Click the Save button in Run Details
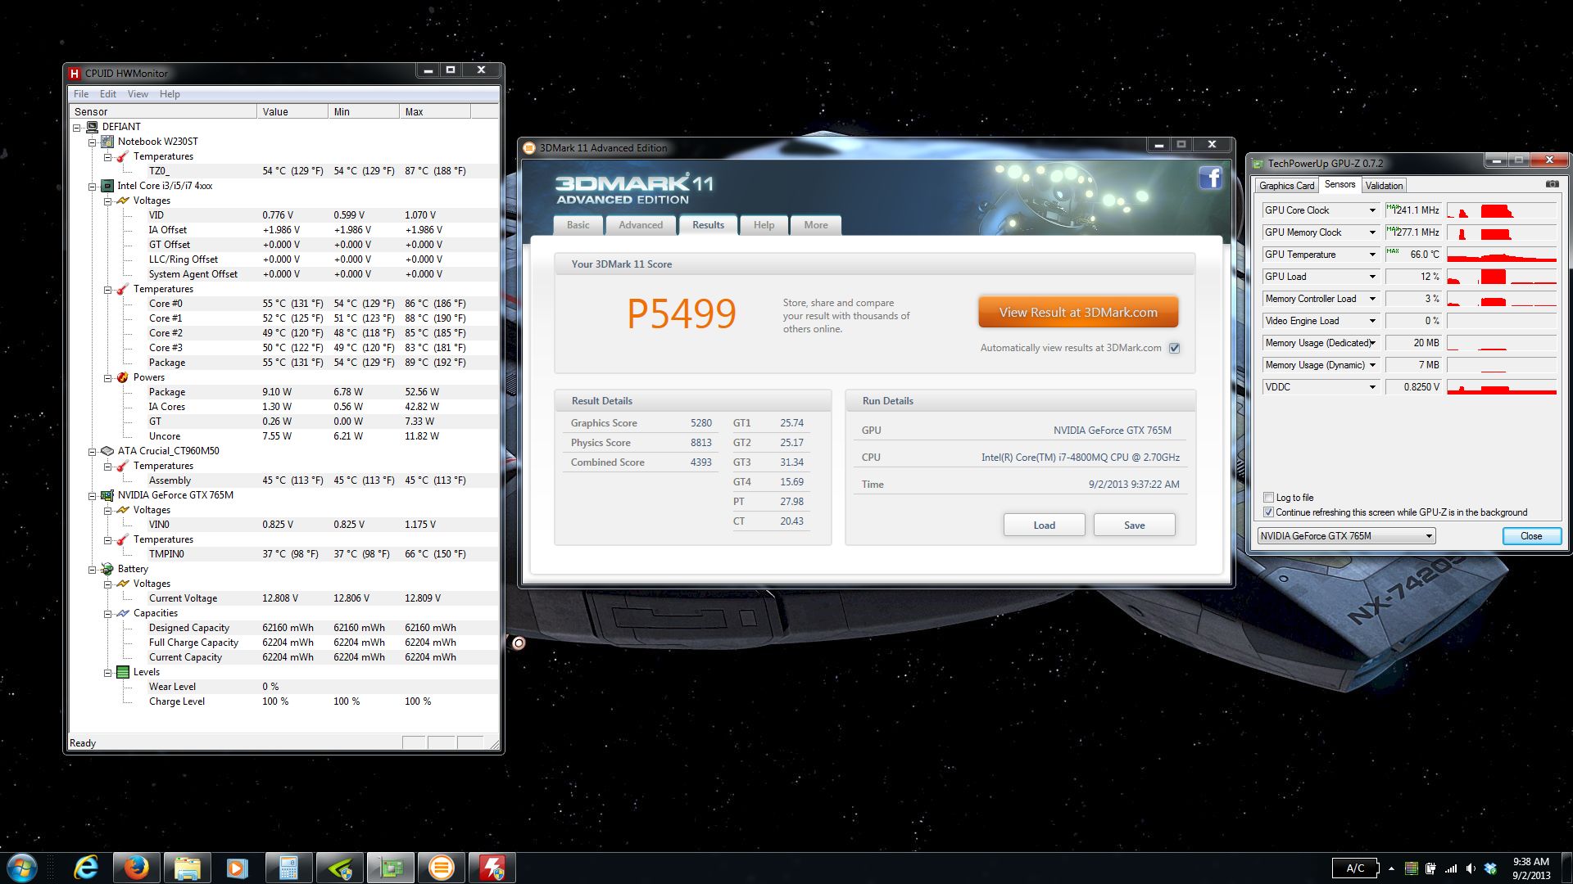The width and height of the screenshot is (1573, 884). (1135, 525)
